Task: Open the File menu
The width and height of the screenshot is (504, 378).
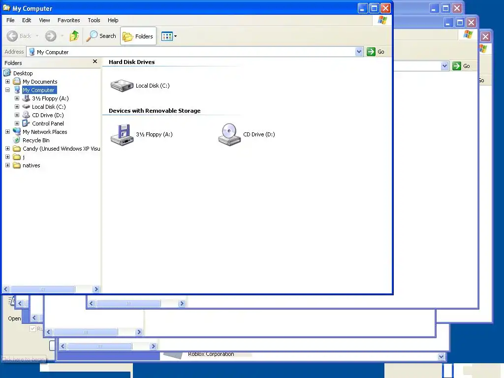Action: [10, 20]
